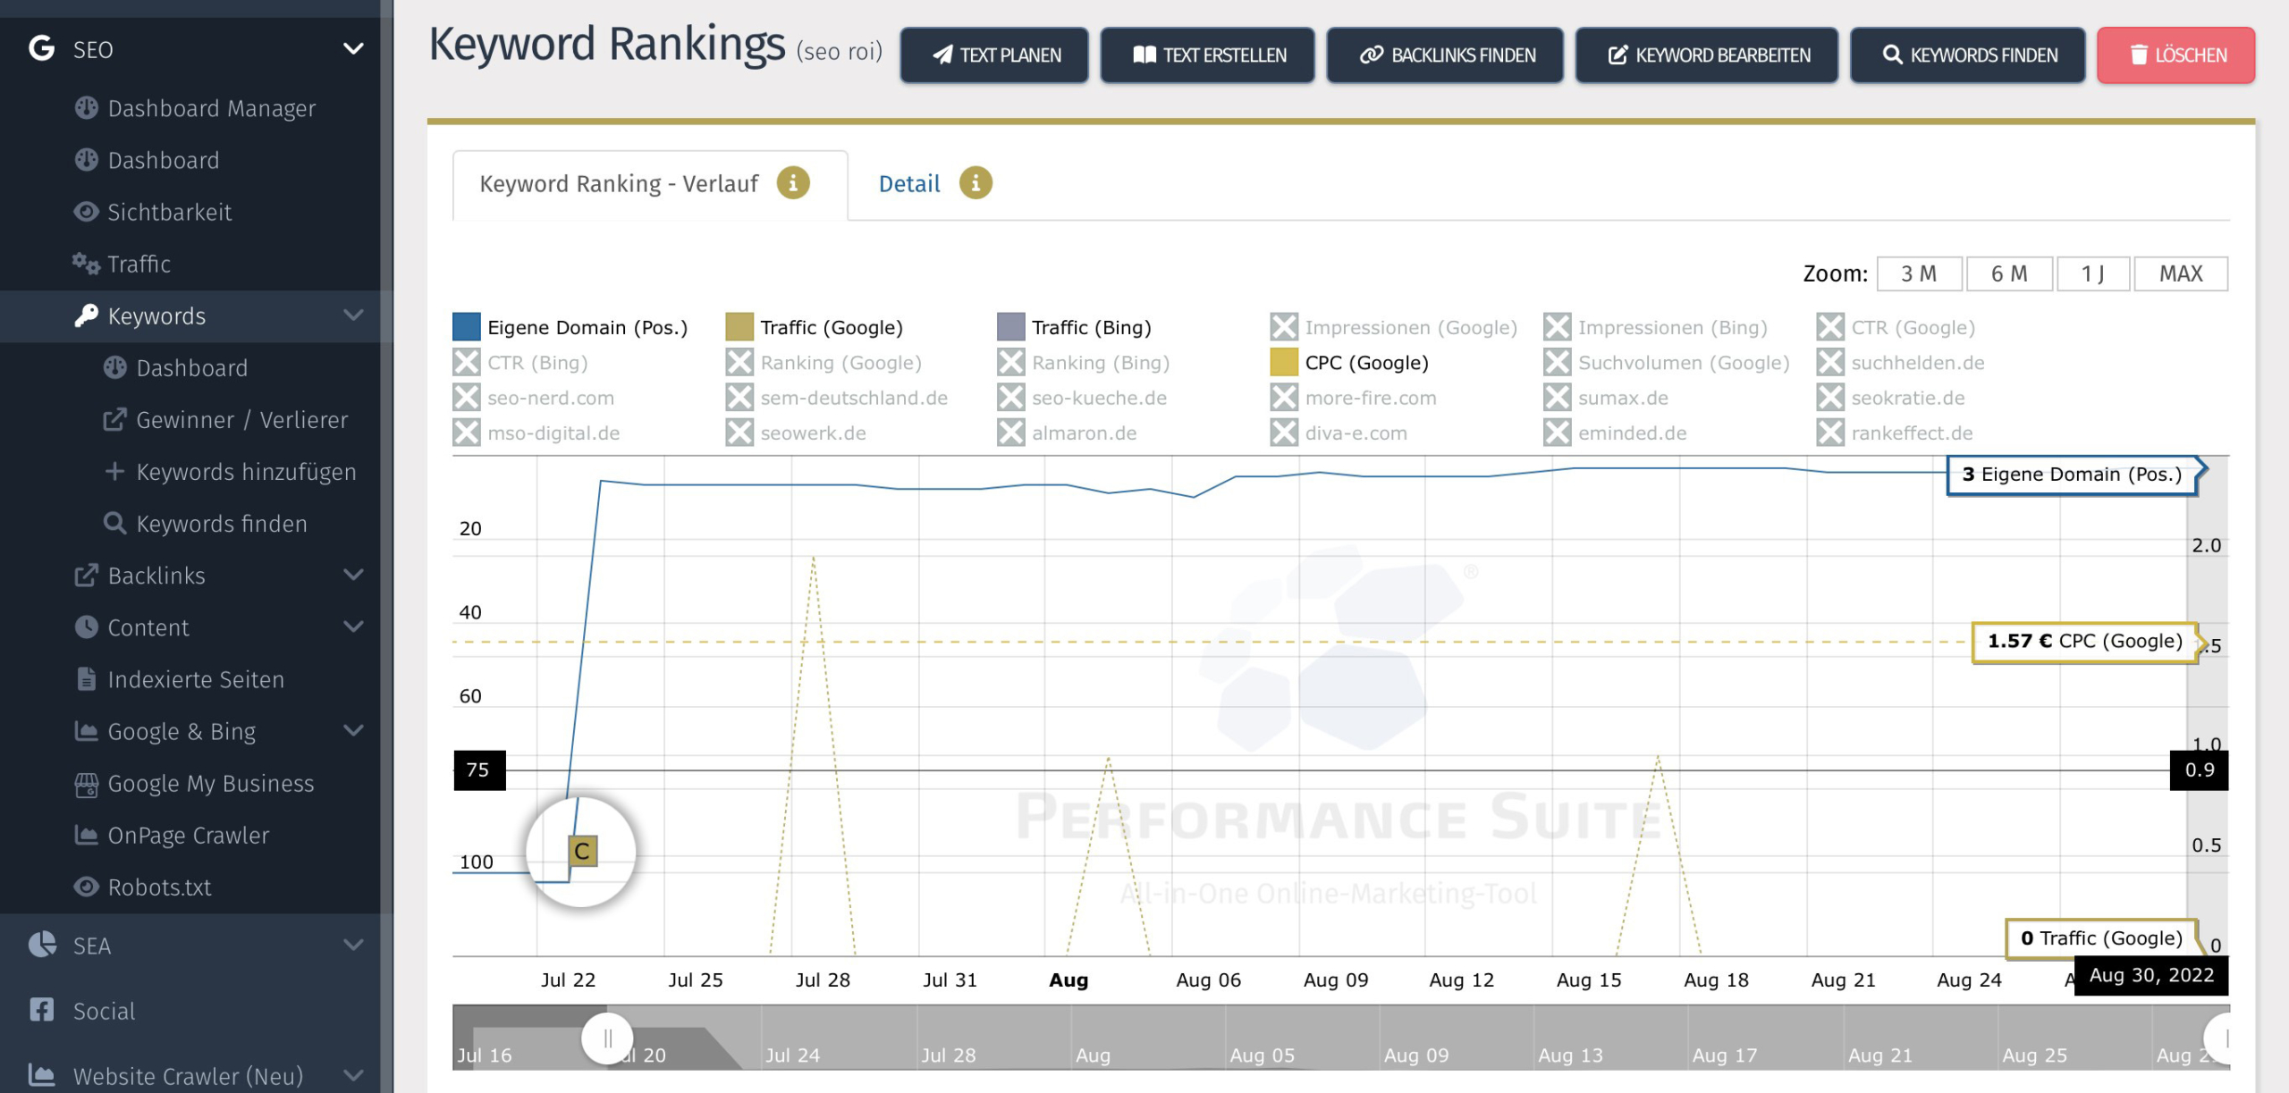Click the Gewinner / Verlierer external-link icon

(114, 419)
